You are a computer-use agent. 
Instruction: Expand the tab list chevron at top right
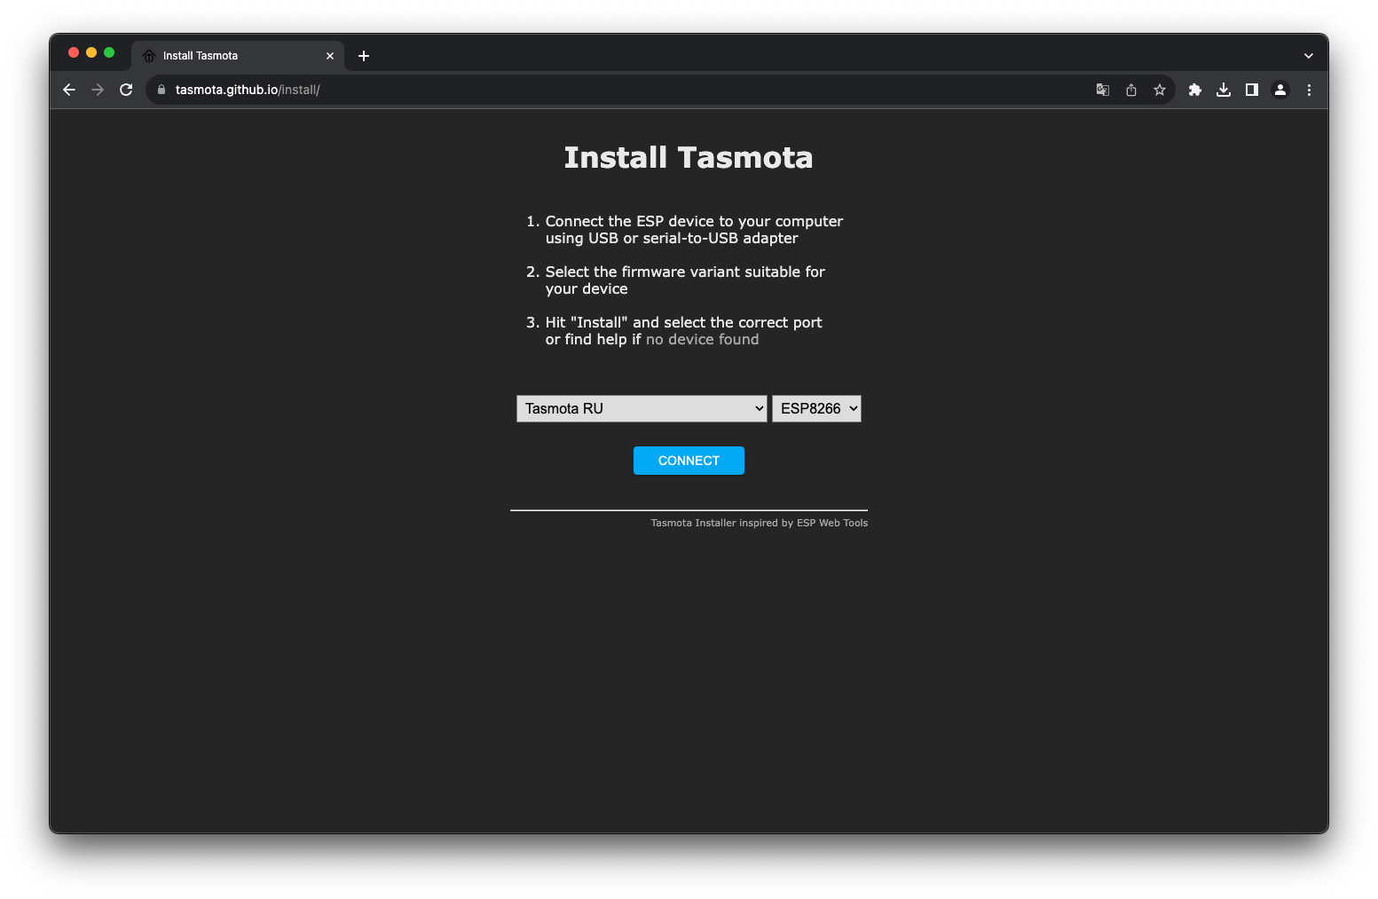pos(1308,55)
